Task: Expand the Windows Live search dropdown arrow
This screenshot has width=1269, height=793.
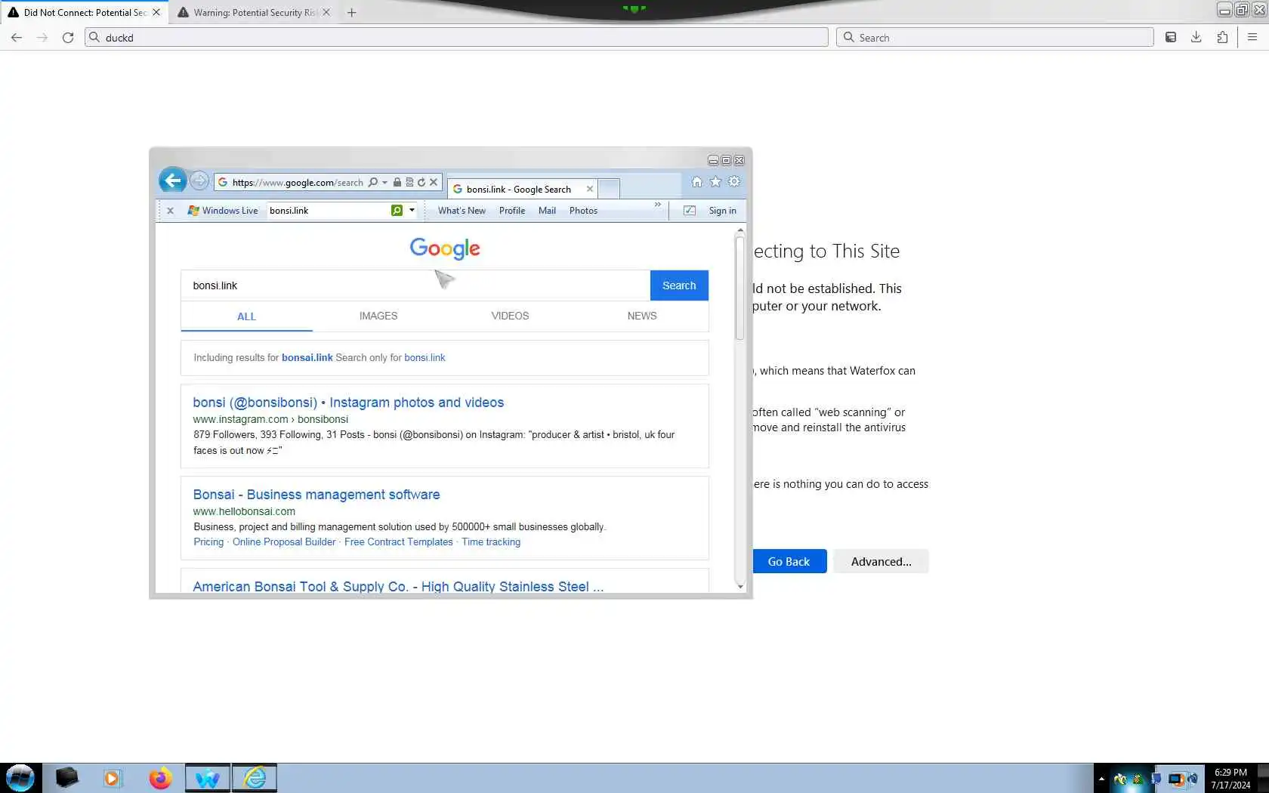Action: [412, 210]
